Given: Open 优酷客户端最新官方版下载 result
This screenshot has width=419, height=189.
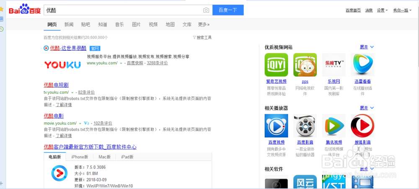Looking at the screenshot, I should 90,147.
